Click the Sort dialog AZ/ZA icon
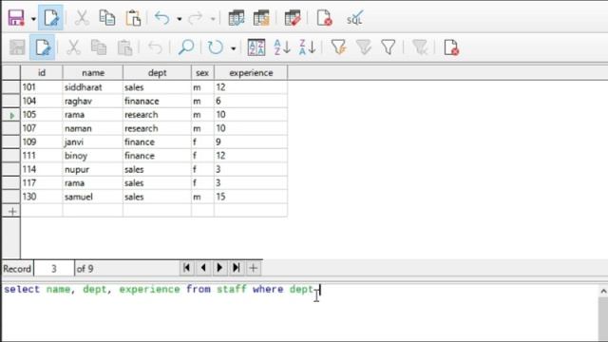The width and height of the screenshot is (608, 342). [256, 47]
